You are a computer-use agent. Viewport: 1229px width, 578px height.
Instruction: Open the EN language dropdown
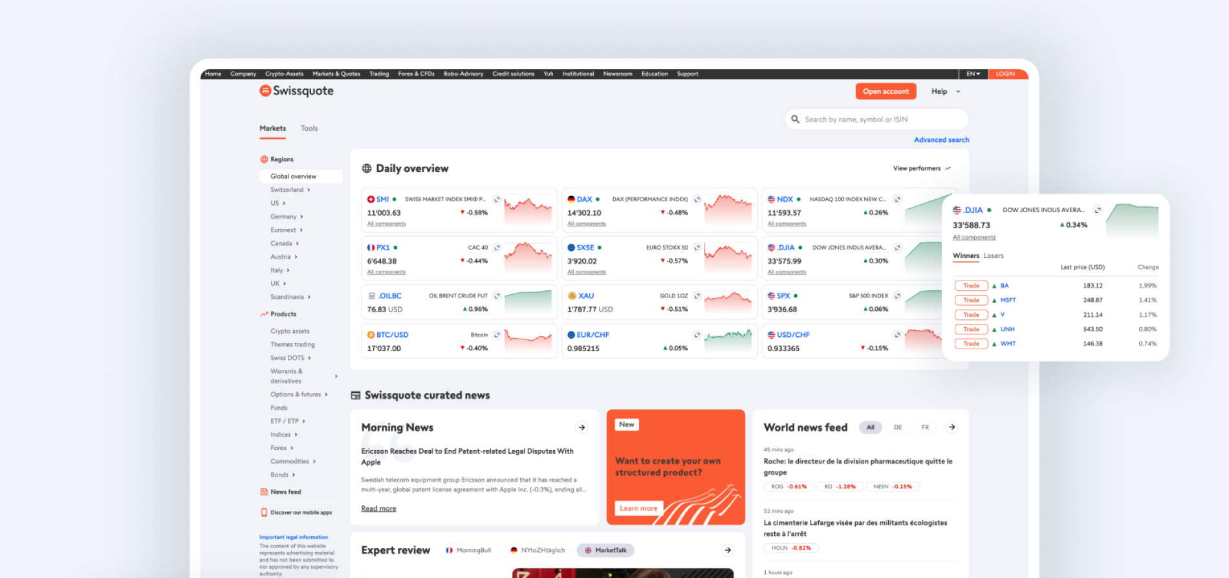pyautogui.click(x=973, y=74)
